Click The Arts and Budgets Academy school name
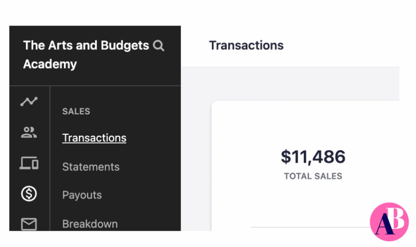Screen dimensions: 416x247 (x=86, y=55)
